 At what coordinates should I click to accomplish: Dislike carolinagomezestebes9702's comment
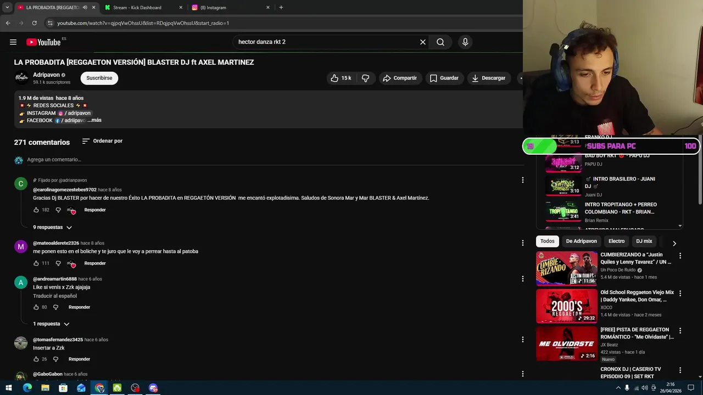point(58,210)
